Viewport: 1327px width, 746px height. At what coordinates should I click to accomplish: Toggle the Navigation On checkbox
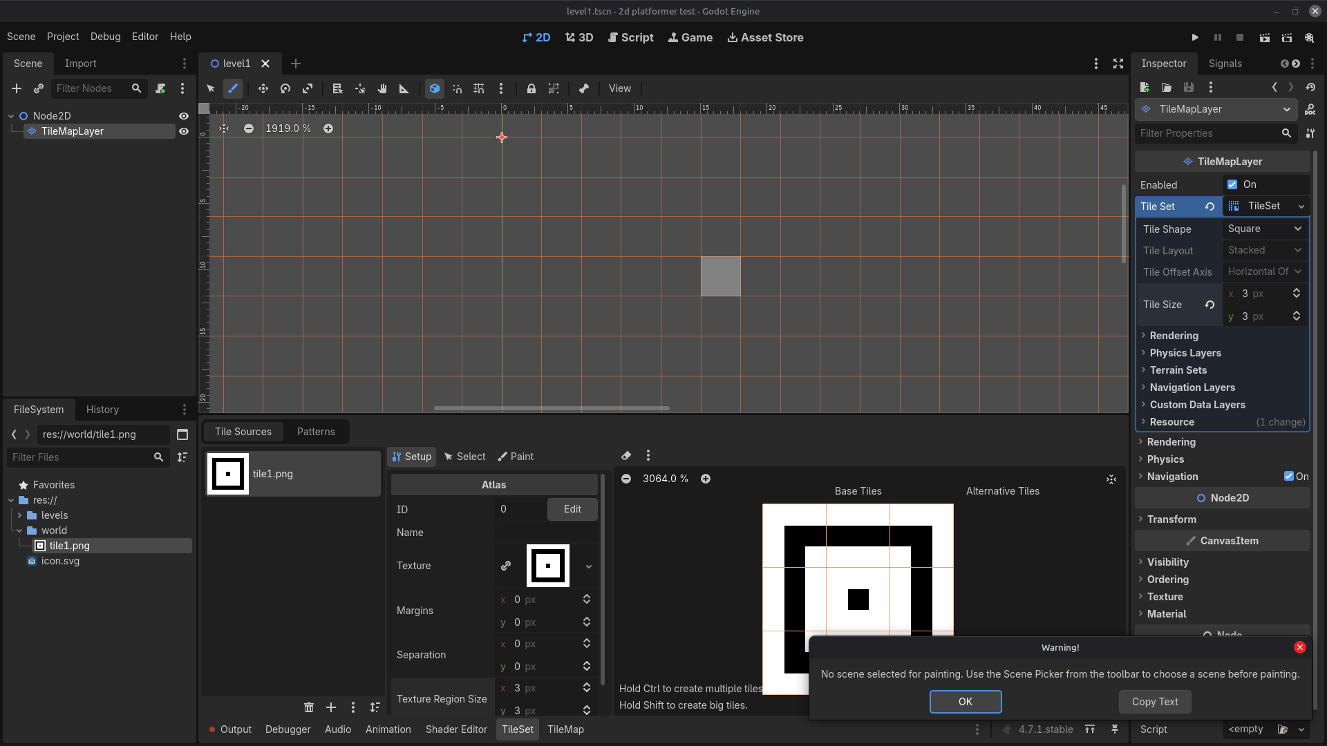coord(1289,476)
